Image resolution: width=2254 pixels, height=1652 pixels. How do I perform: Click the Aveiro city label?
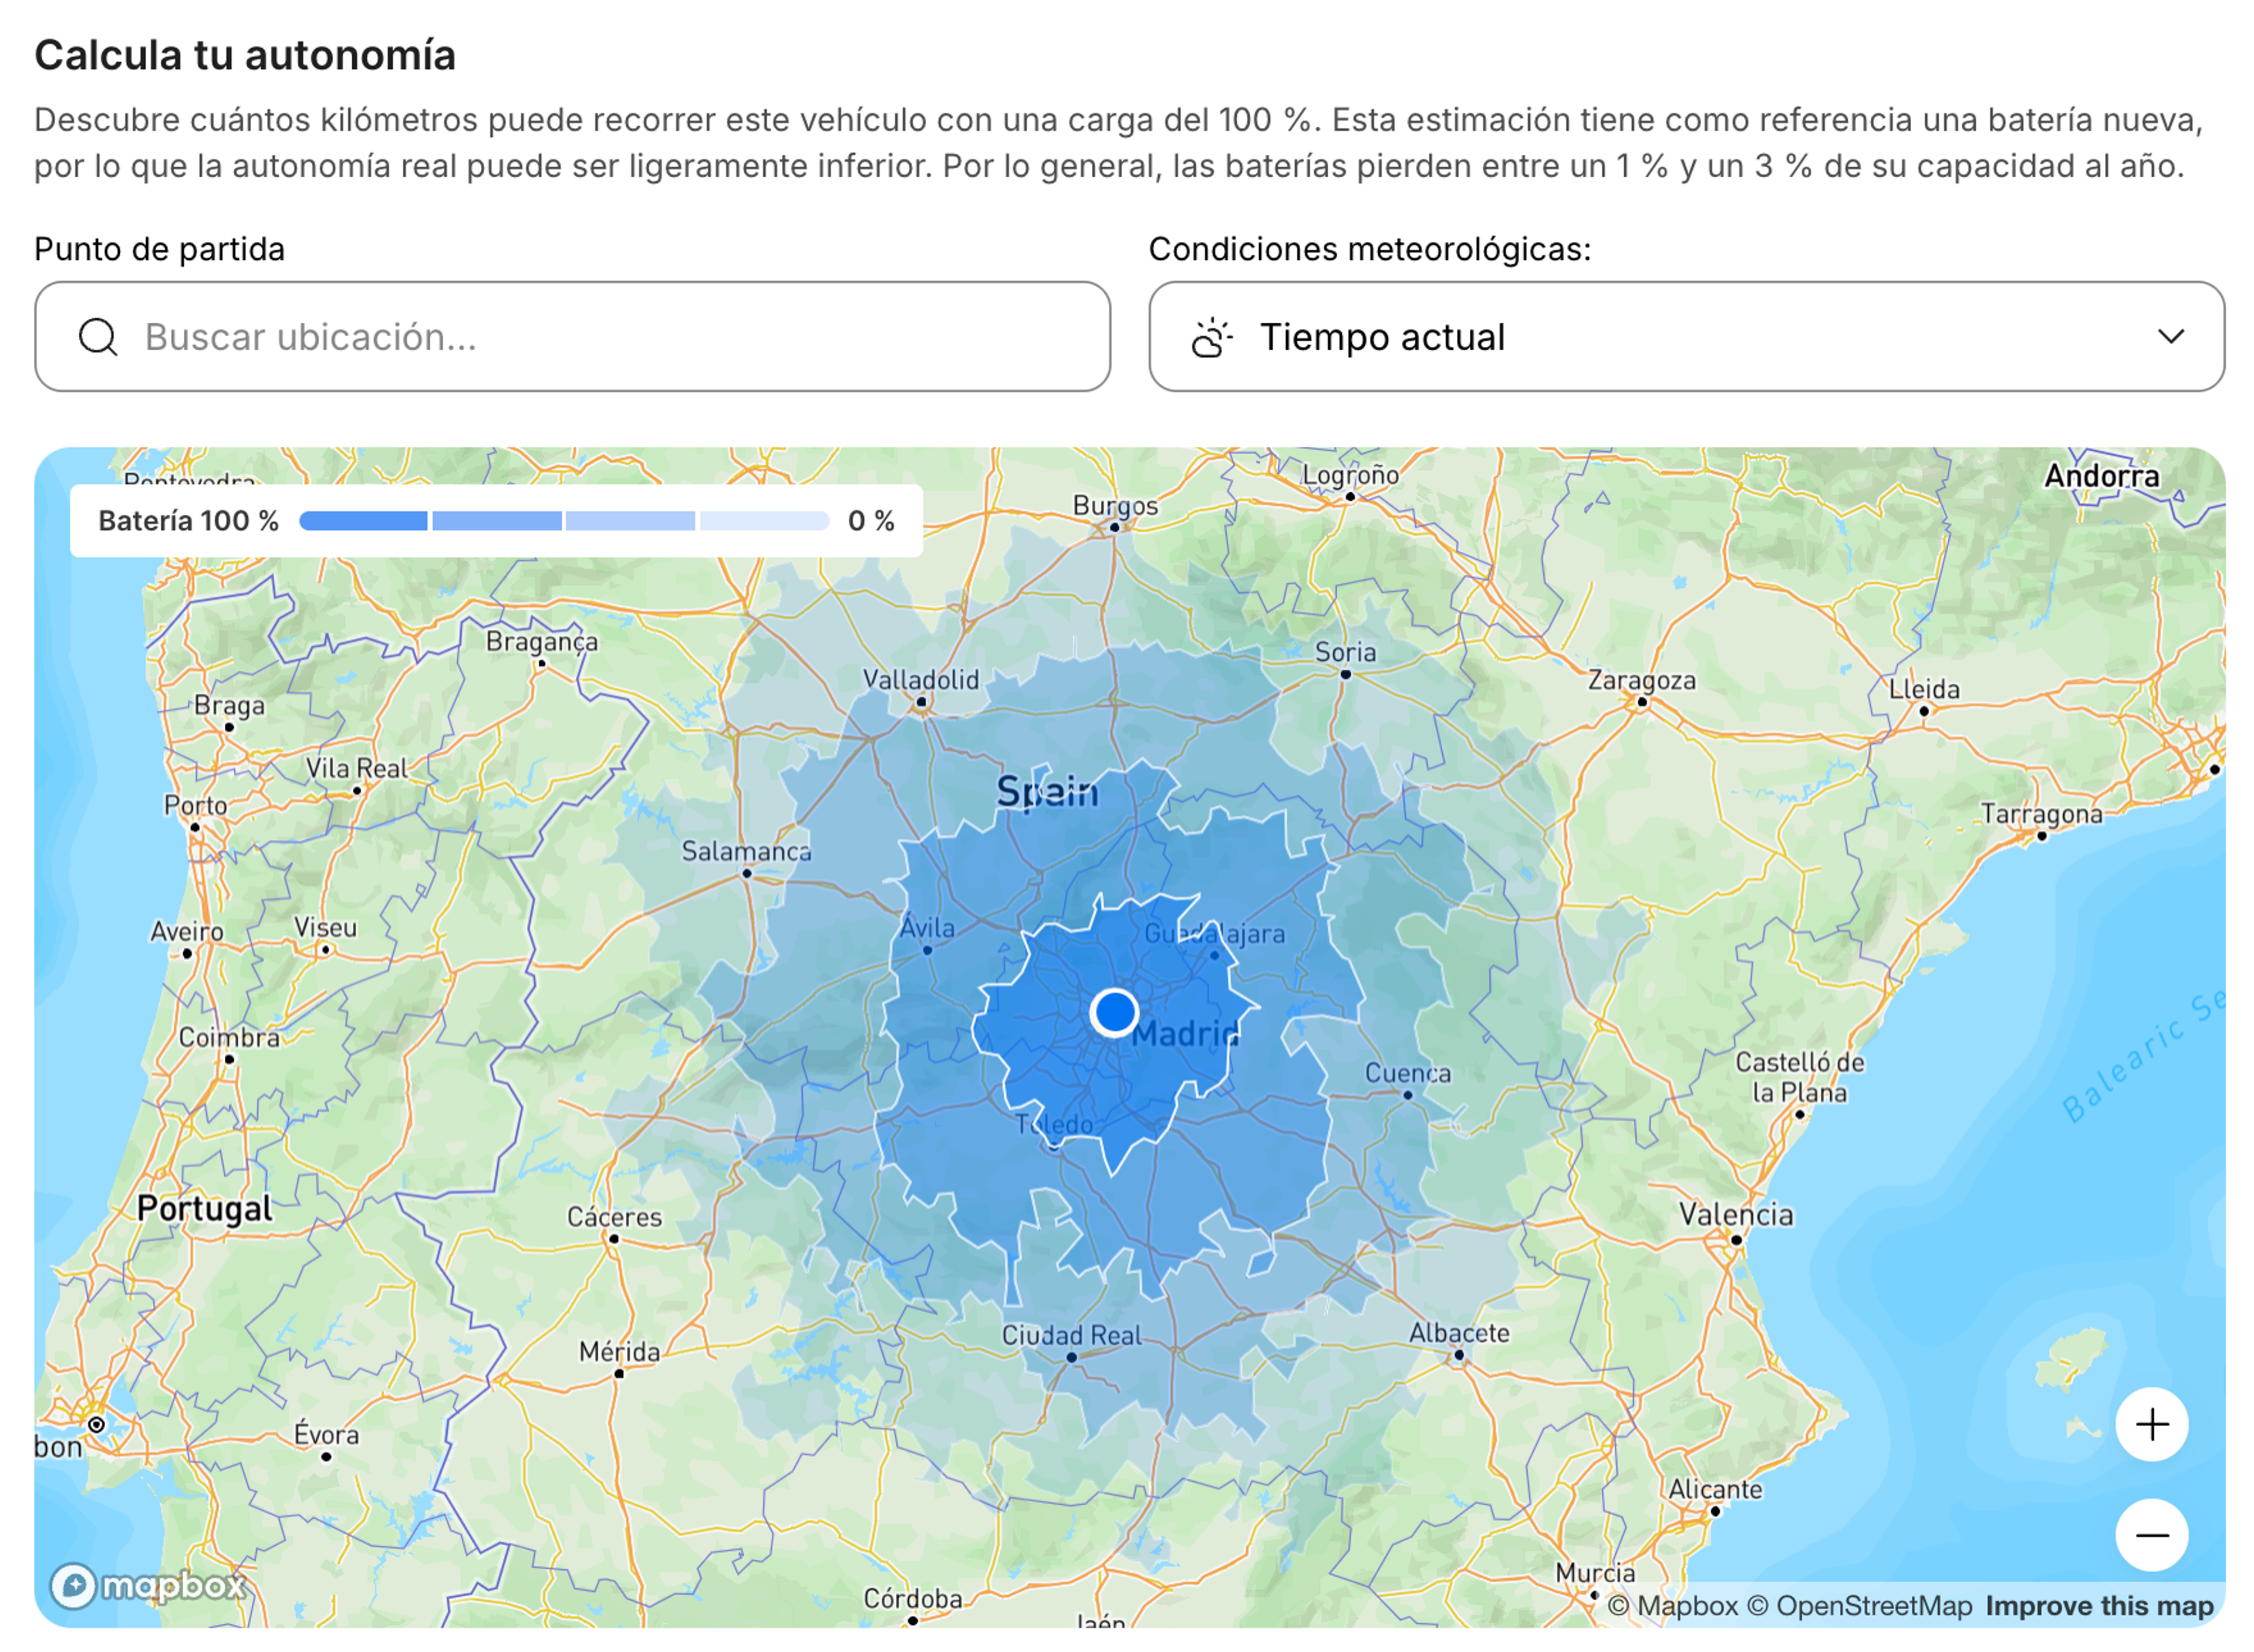[186, 931]
